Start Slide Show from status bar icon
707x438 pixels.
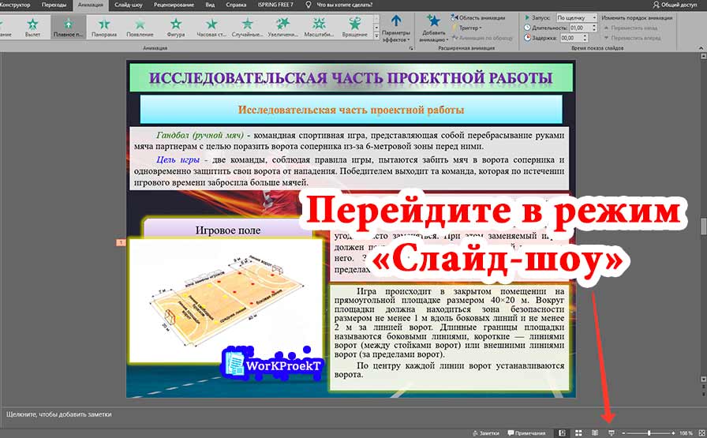[x=611, y=433]
